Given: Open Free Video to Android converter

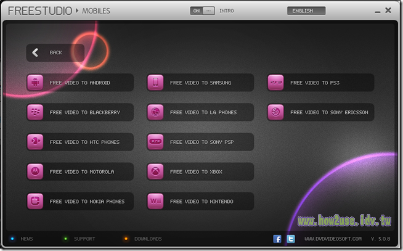Looking at the screenshot, I should (x=80, y=83).
